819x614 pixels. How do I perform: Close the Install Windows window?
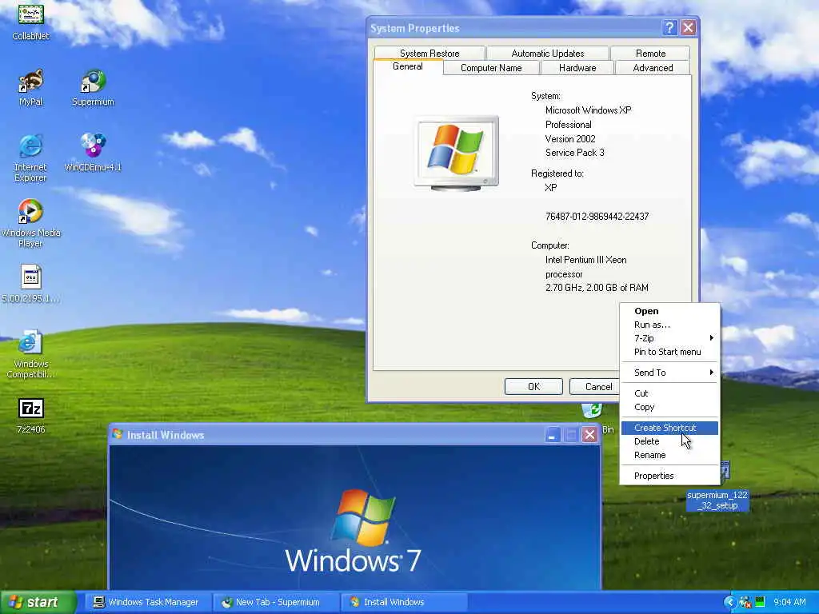click(589, 434)
